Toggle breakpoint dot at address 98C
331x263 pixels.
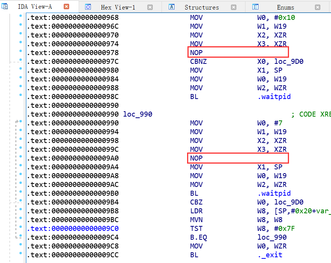21,95
